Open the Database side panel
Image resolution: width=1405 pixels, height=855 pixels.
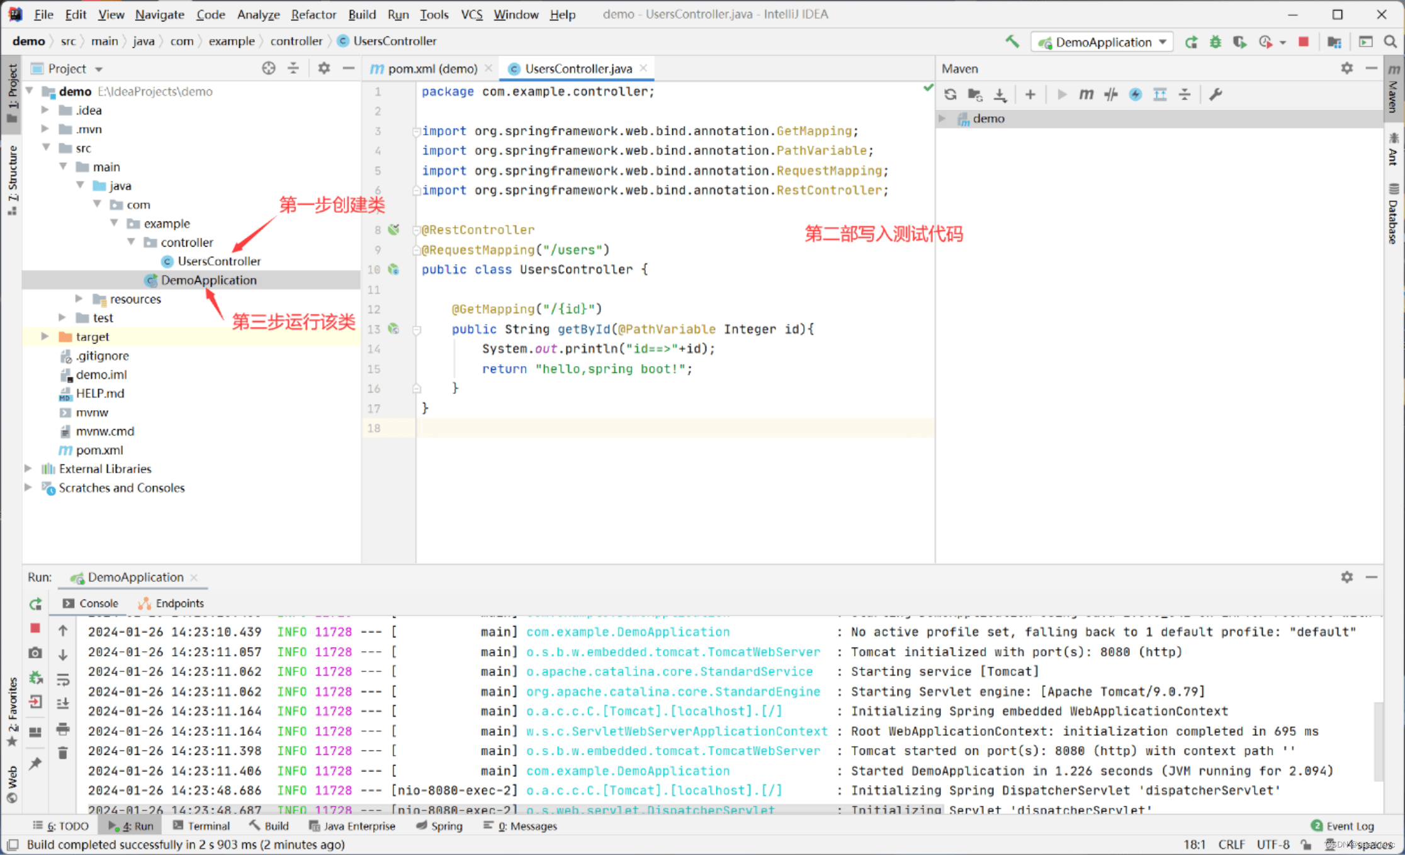(1394, 215)
